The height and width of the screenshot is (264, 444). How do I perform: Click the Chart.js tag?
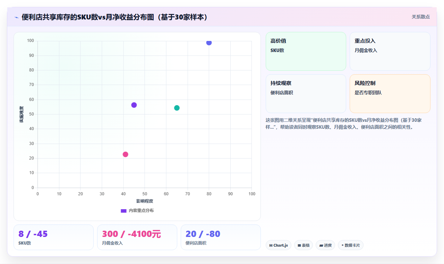pyautogui.click(x=279, y=245)
